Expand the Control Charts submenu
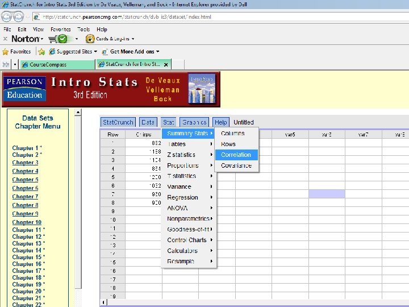The image size is (409, 307). (x=189, y=240)
